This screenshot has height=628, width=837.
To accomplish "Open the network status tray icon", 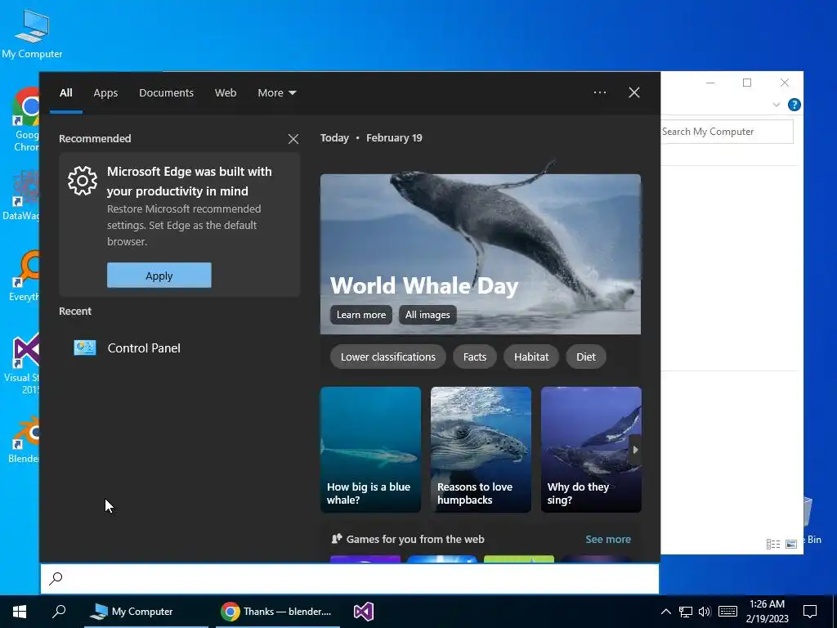I will [x=686, y=612].
